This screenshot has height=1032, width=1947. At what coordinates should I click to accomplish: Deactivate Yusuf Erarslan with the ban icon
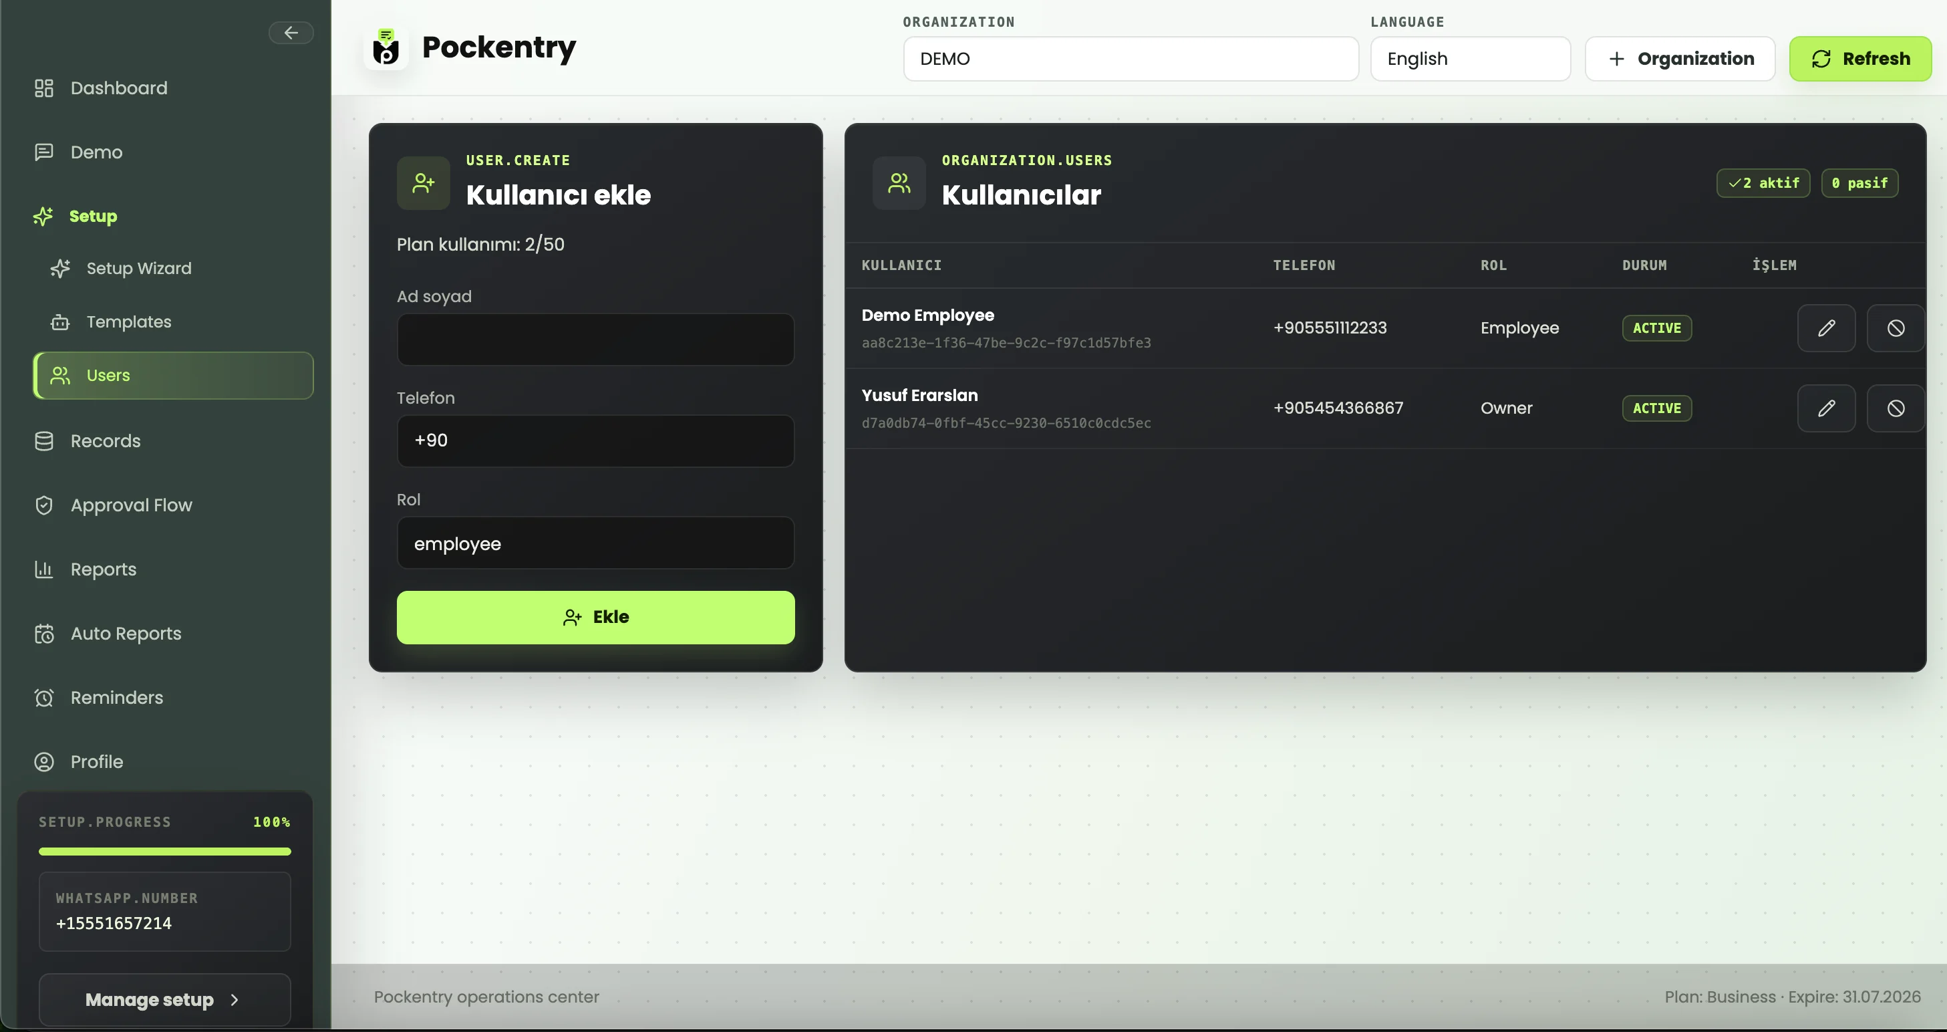pyautogui.click(x=1896, y=408)
